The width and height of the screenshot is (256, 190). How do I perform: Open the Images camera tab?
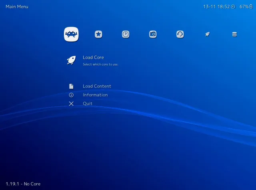click(153, 34)
